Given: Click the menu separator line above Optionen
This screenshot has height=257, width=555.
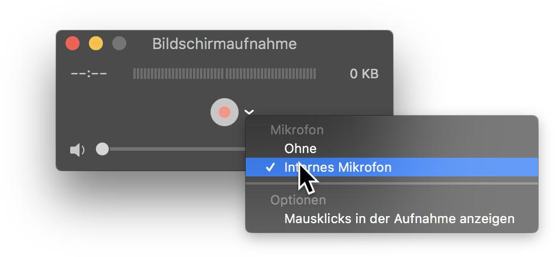Looking at the screenshot, I should coord(392,183).
